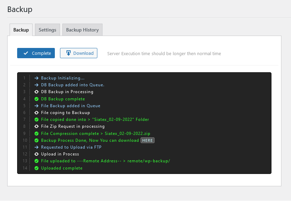
Task: Click the Complete button
Action: tap(36, 53)
